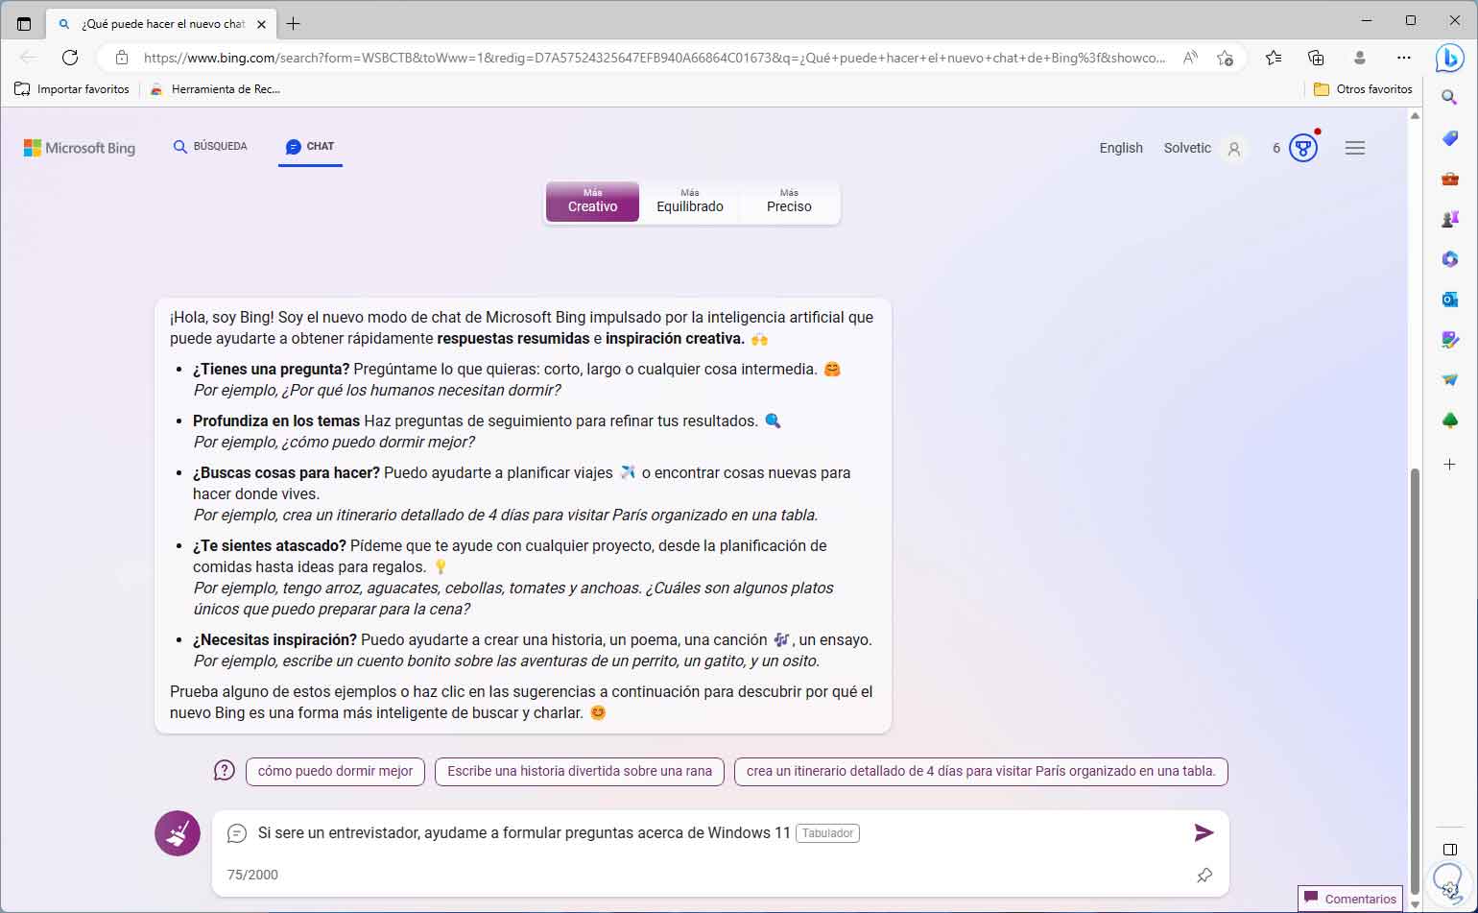
Task: Click the browser address bar URL
Action: [653, 58]
